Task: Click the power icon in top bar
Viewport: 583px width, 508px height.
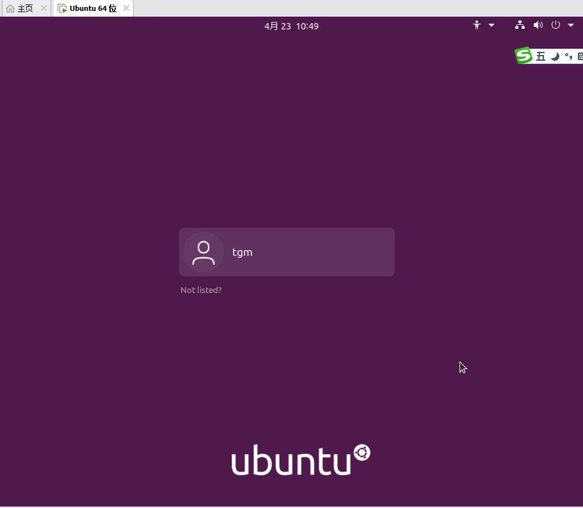Action: pyautogui.click(x=555, y=25)
